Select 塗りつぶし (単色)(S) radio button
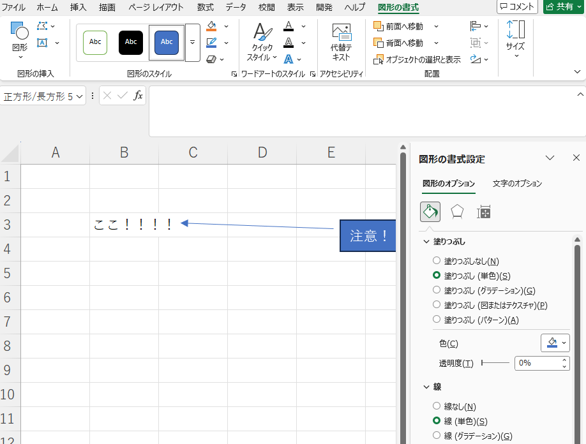 pos(437,275)
